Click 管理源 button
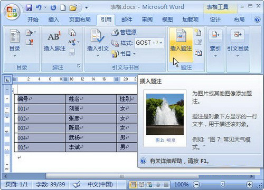The image size is (264, 190). coord(124,32)
